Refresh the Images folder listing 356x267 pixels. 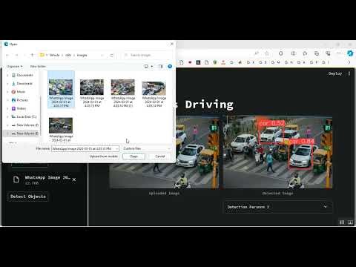point(111,55)
